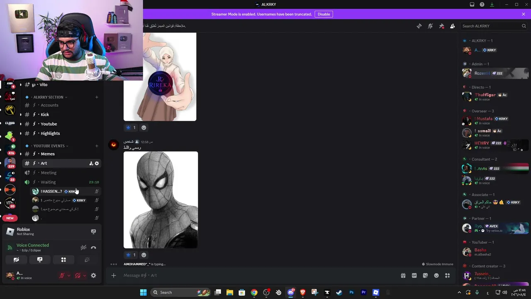Add reaction to RIREKA drawing message
Screen dimensions: 531x299
pyautogui.click(x=144, y=127)
